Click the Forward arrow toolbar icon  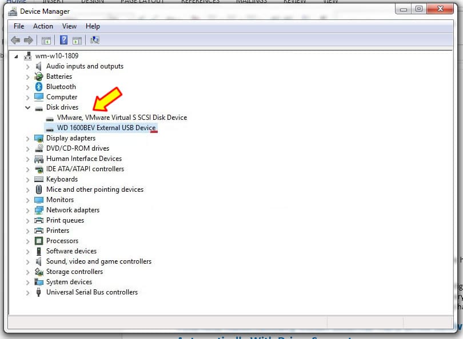click(x=28, y=41)
